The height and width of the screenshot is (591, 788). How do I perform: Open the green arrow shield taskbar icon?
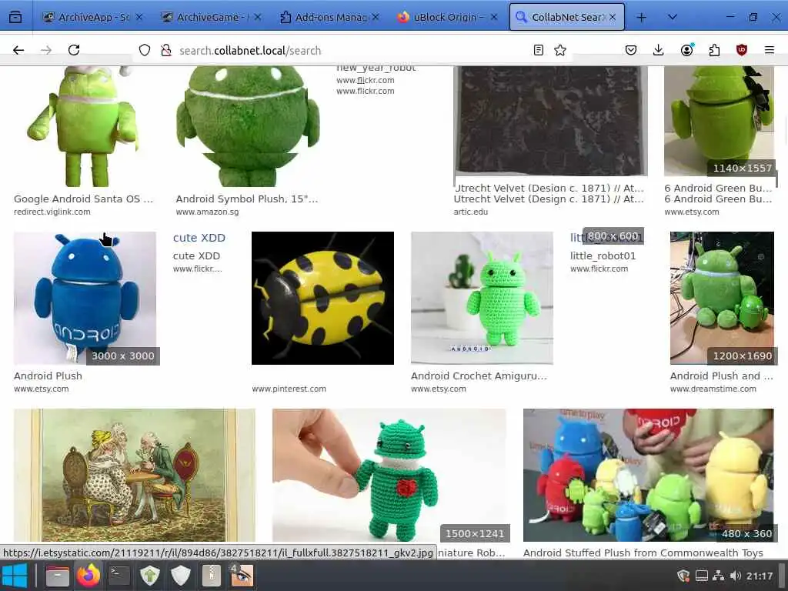click(150, 576)
